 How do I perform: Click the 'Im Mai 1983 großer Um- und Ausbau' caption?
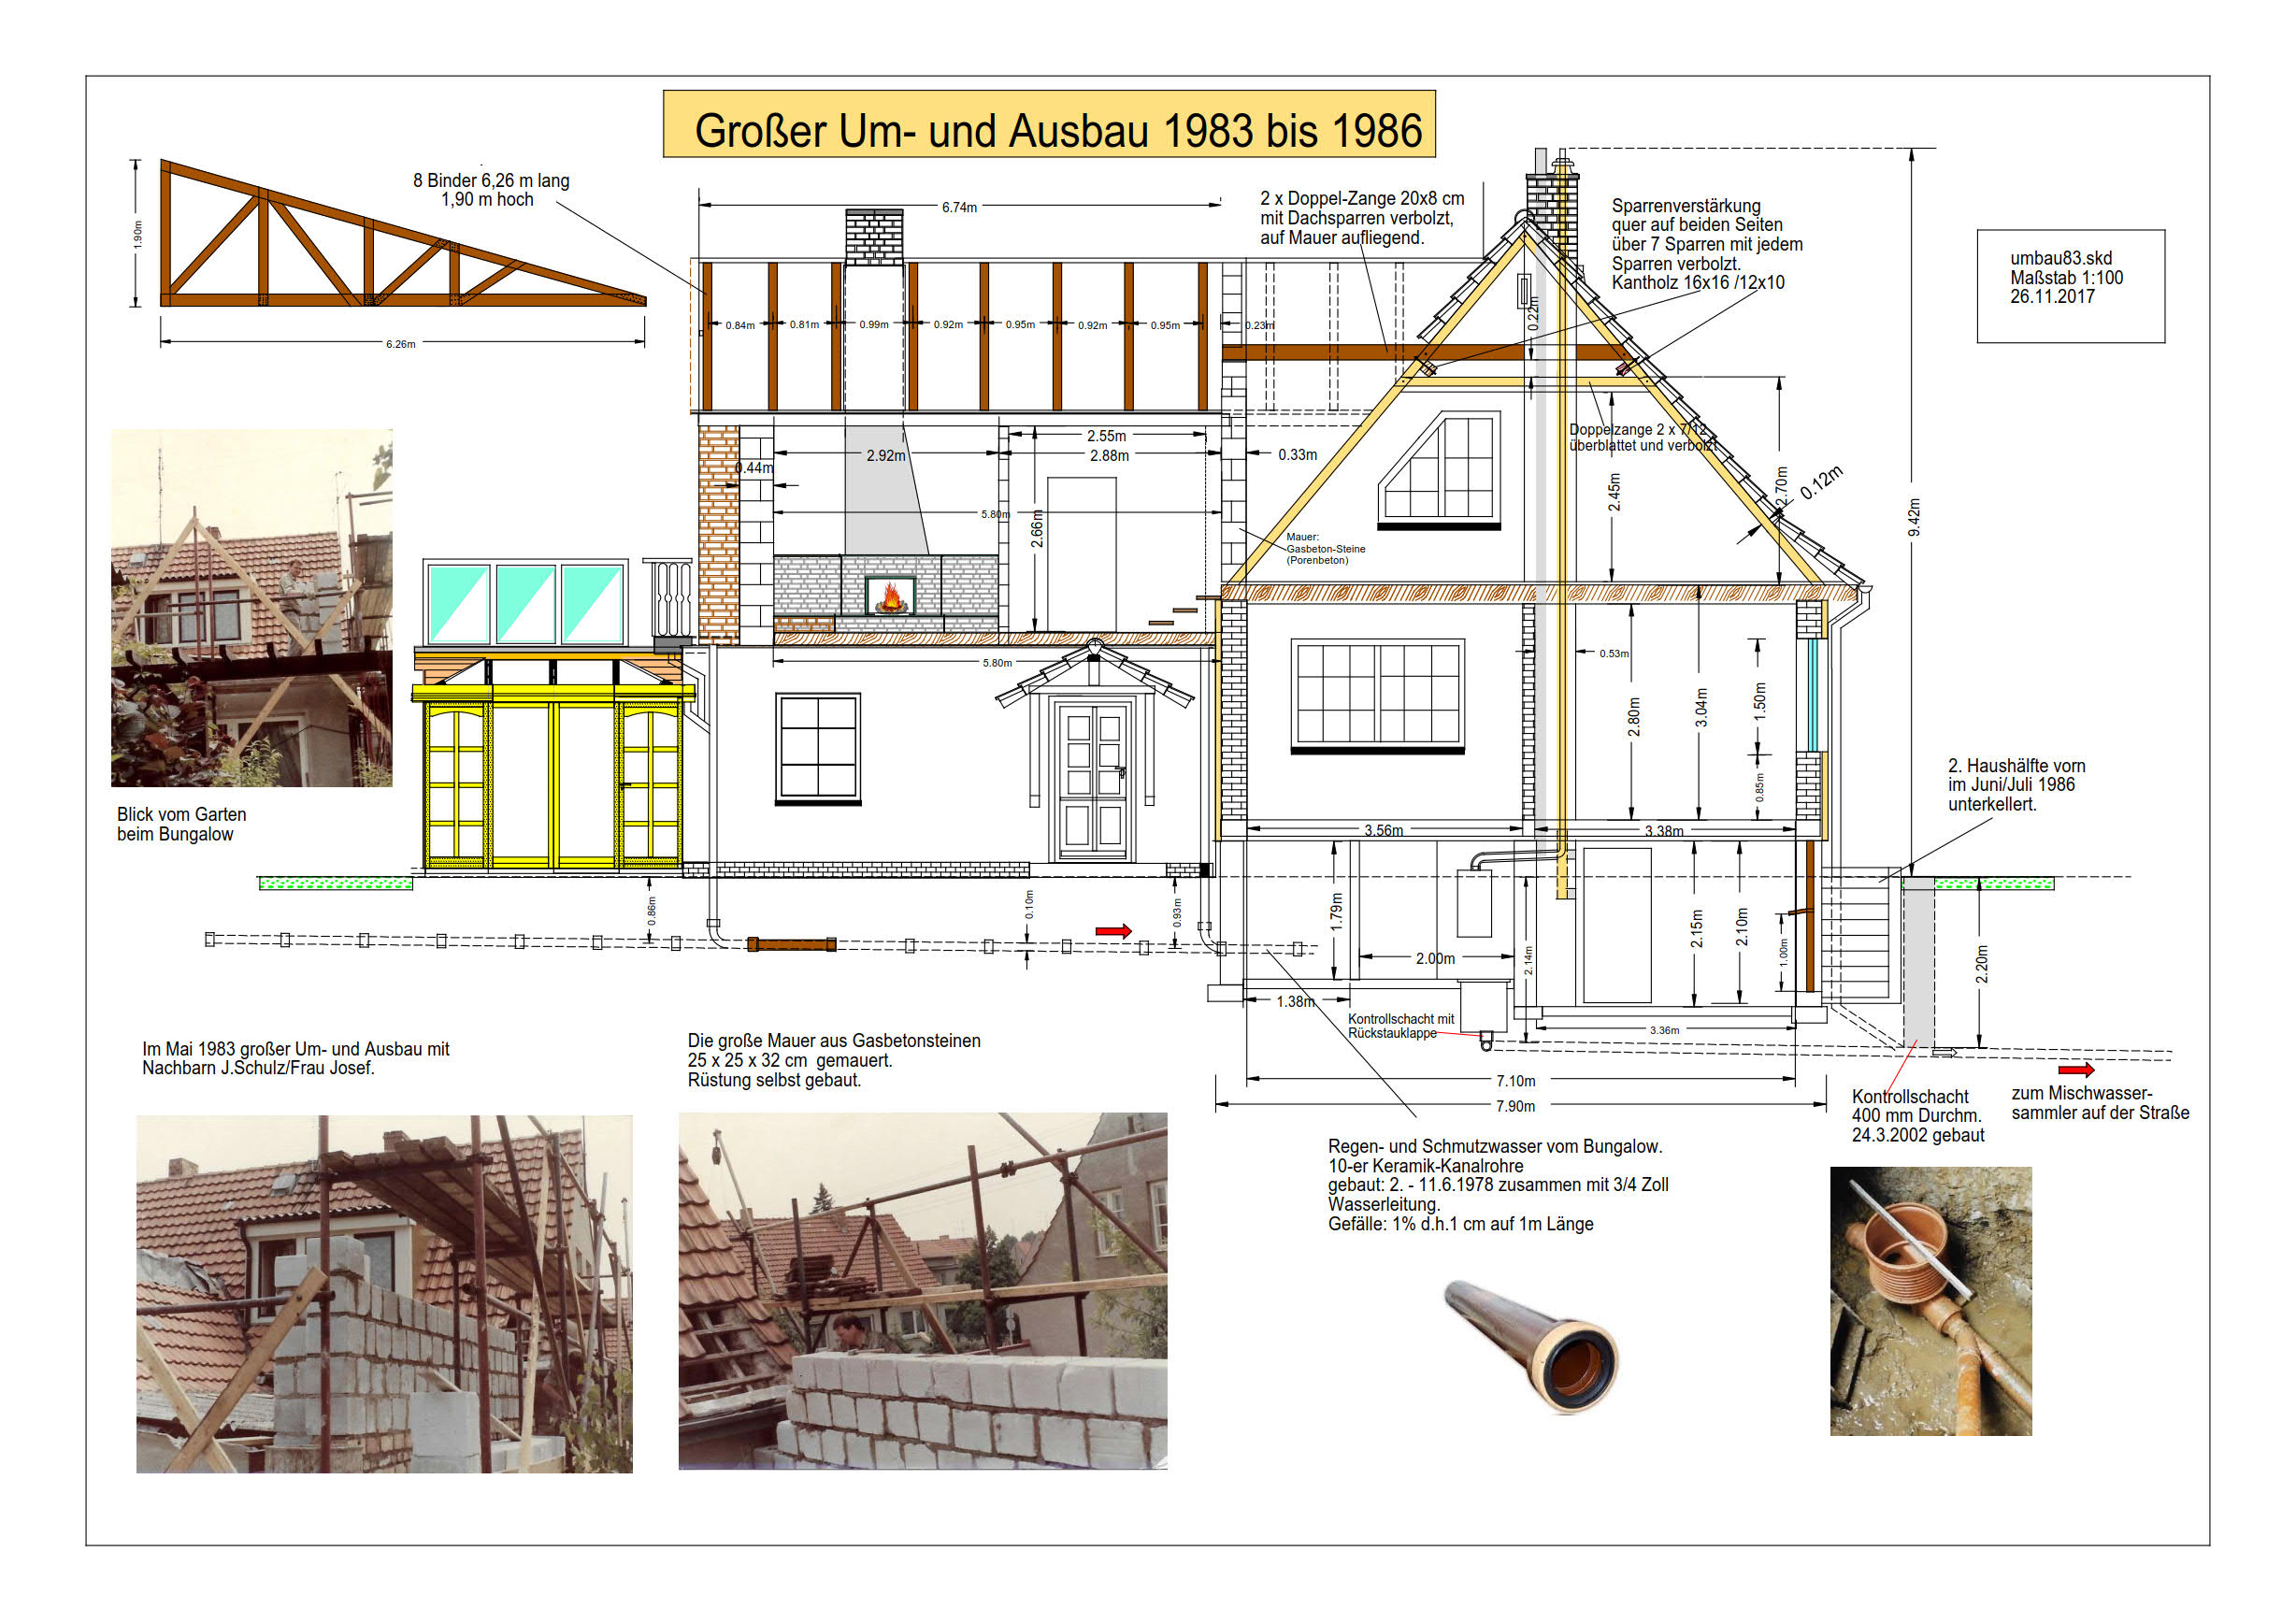[295, 1058]
